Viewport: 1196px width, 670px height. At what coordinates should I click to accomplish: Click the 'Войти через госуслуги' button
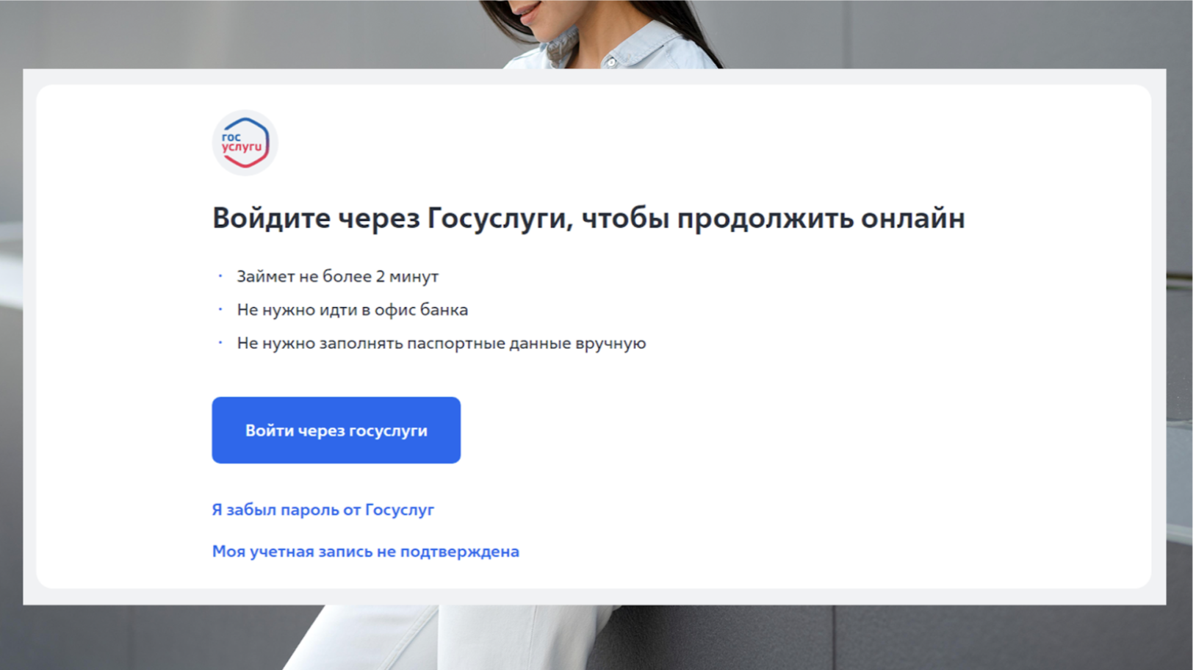point(336,431)
